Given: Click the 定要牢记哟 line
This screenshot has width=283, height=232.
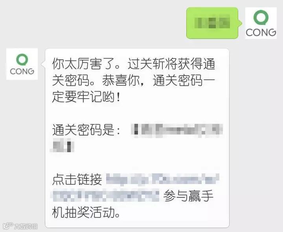Looking at the screenshot, I should coord(86,97).
